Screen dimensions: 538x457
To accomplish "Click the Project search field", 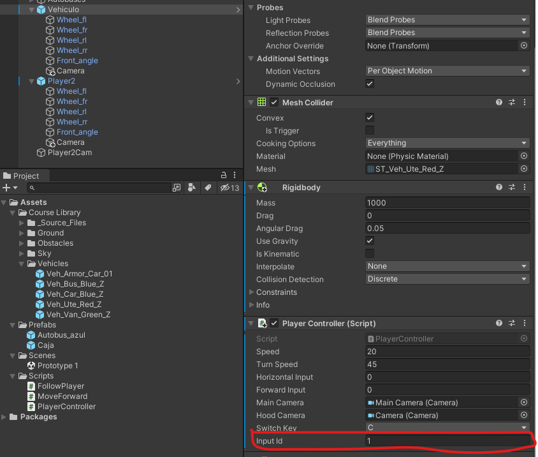I will click(99, 188).
